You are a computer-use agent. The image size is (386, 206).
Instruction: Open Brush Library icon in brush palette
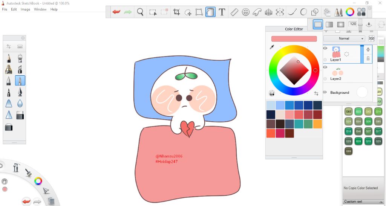[20, 46]
